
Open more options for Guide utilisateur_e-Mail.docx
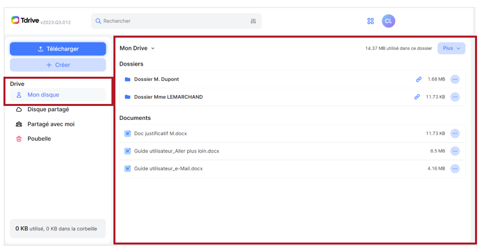point(455,168)
